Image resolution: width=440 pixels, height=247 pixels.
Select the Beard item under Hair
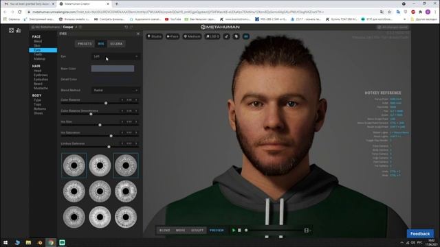[38, 84]
